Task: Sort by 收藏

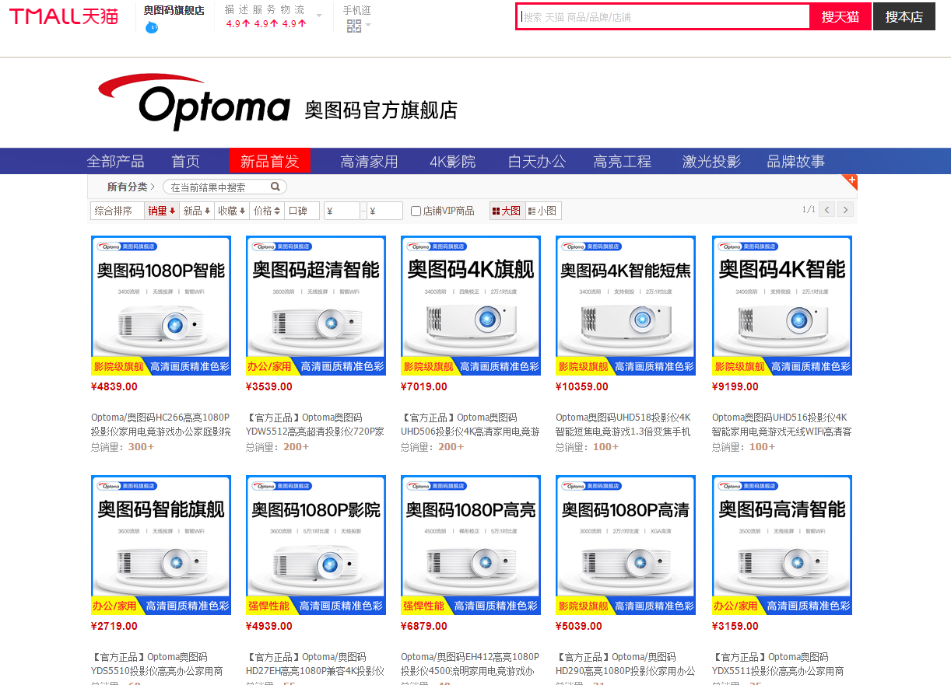Action: pos(232,211)
